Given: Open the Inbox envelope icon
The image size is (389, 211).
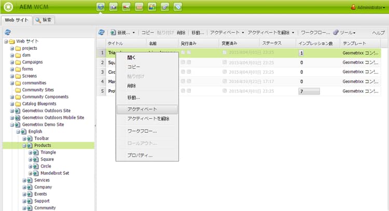Looking at the screenshot, I should click(x=139, y=7).
